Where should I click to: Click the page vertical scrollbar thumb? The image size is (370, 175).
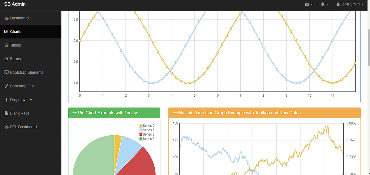[x=369, y=48]
